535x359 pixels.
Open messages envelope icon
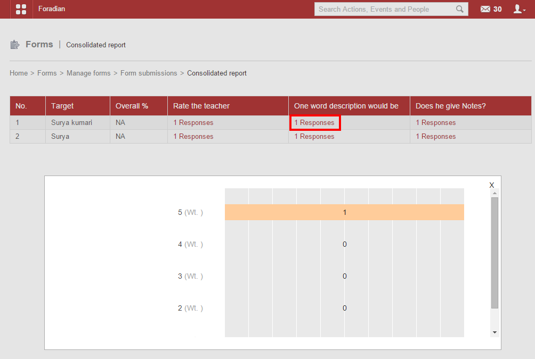[x=485, y=9]
